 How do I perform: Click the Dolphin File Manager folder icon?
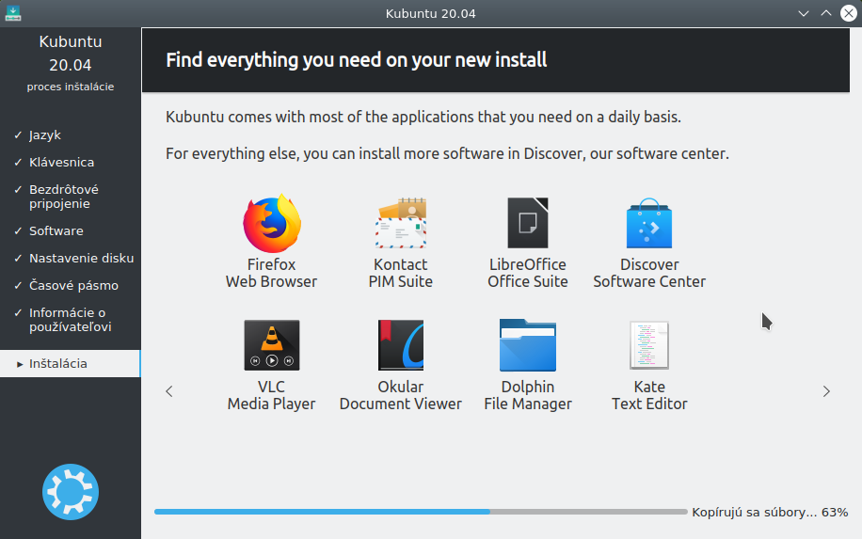528,345
